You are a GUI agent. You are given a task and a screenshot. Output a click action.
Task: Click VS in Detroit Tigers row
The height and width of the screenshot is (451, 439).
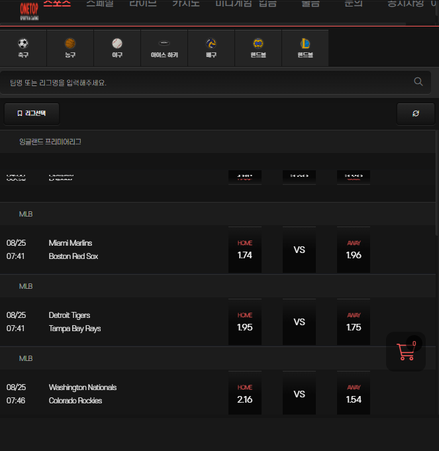(299, 322)
